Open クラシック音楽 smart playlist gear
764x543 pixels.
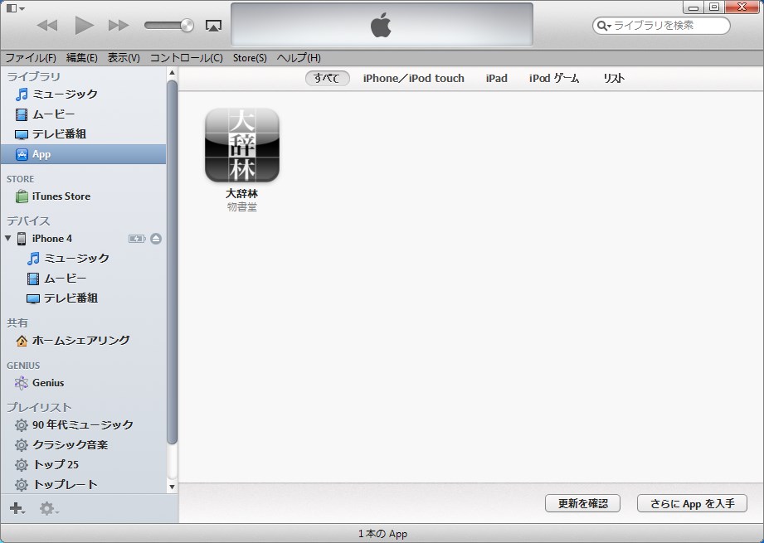(x=22, y=445)
